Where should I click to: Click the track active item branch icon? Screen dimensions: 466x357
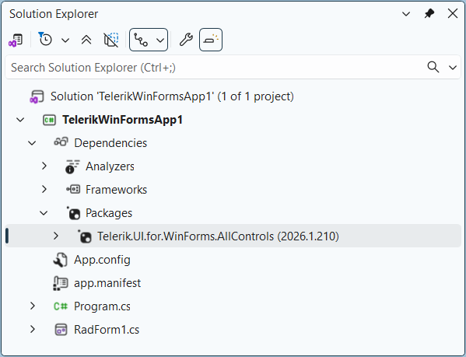[141, 40]
